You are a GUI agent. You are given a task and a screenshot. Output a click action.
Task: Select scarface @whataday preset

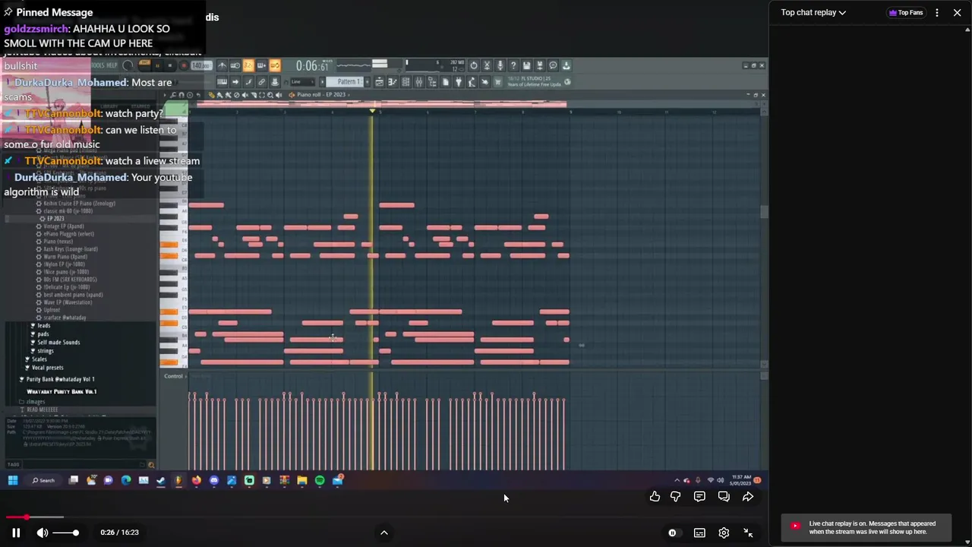point(65,318)
